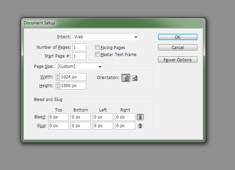Click the OK button

[x=178, y=37]
